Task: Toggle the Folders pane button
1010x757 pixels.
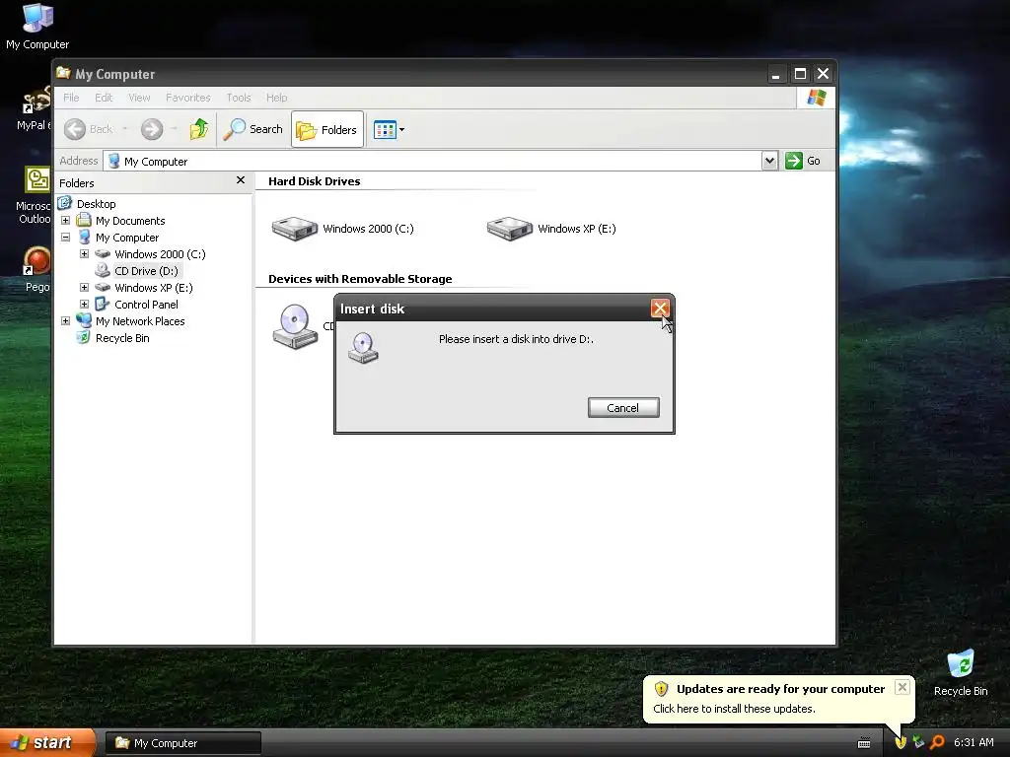Action: [x=327, y=129]
